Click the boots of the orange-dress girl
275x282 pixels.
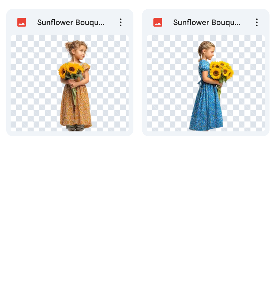(x=75, y=128)
